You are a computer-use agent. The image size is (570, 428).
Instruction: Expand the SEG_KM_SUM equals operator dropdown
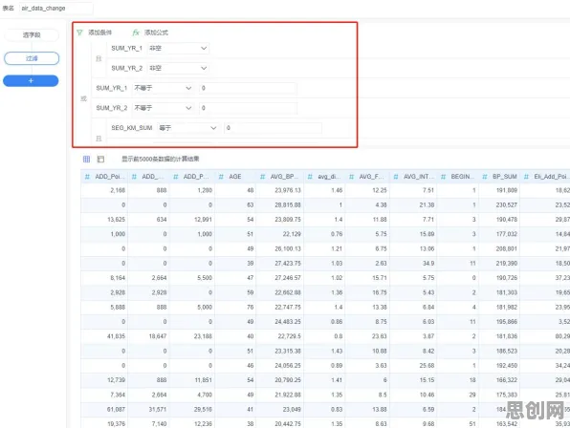pyautogui.click(x=187, y=128)
